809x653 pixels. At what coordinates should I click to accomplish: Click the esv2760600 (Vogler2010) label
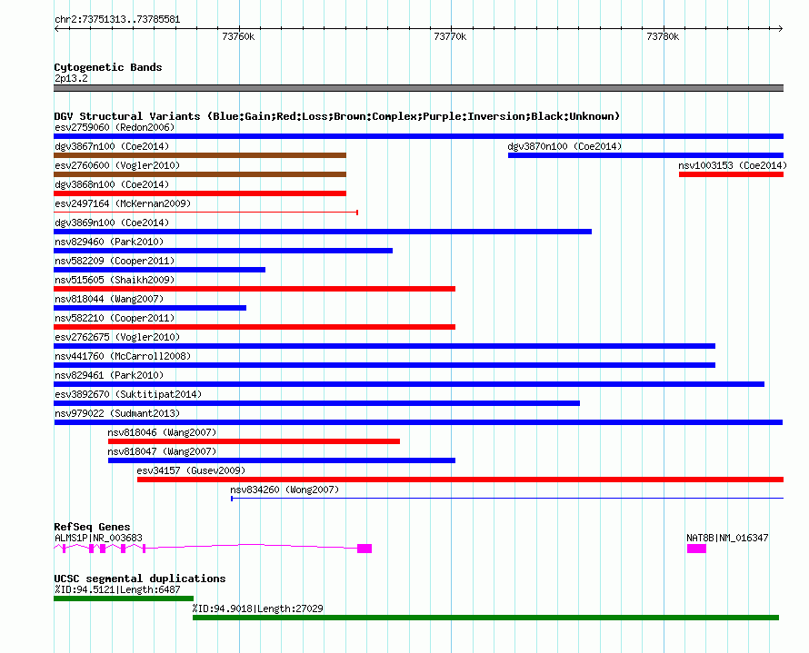coord(117,165)
